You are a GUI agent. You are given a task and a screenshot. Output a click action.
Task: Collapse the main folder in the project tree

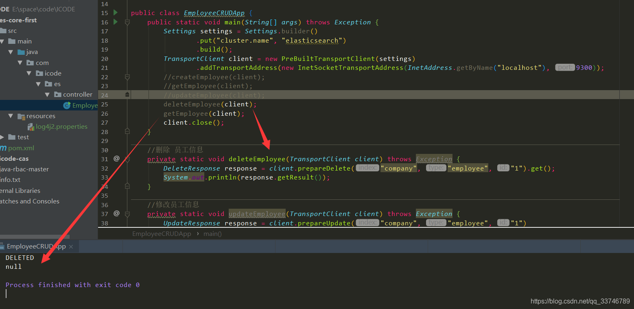pos(2,41)
